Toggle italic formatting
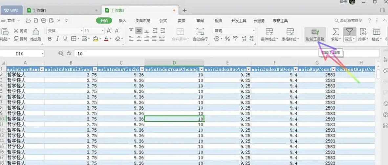 tap(57, 39)
